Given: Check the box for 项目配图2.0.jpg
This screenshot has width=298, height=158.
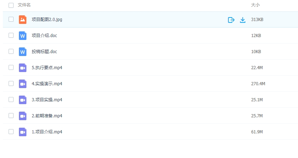Looking at the screenshot, I should pos(11,19).
